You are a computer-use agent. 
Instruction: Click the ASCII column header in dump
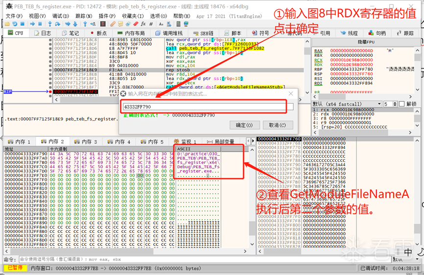pos(198,149)
